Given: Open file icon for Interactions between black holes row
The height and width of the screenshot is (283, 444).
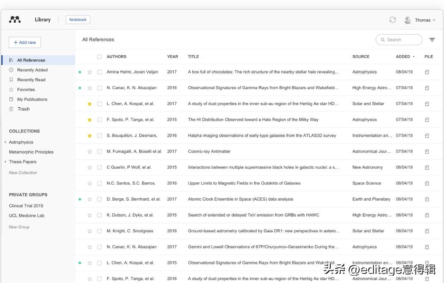Looking at the screenshot, I should click(x=427, y=167).
